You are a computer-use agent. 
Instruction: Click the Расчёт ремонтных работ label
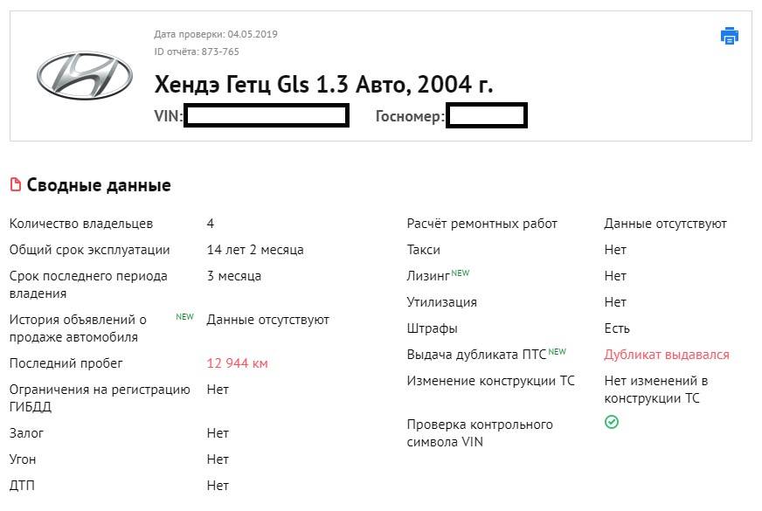(481, 224)
